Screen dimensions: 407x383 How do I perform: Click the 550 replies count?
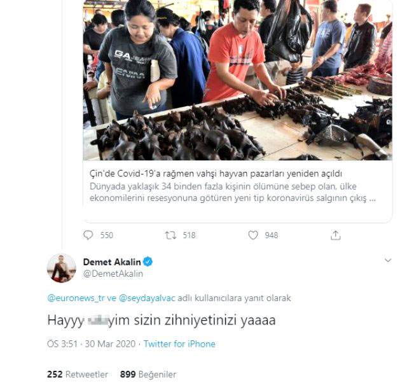[x=107, y=235]
